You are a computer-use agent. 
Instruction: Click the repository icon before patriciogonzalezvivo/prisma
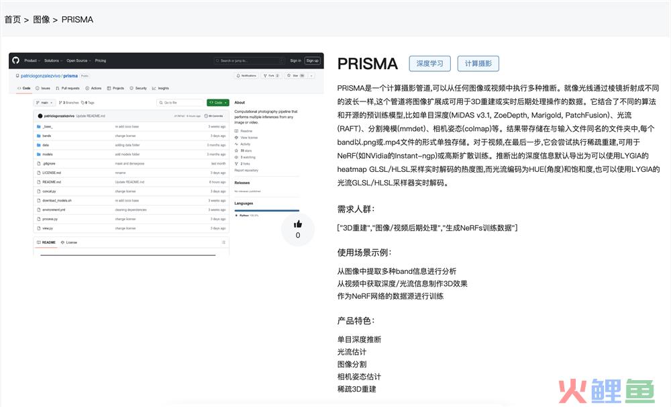pyautogui.click(x=17, y=76)
